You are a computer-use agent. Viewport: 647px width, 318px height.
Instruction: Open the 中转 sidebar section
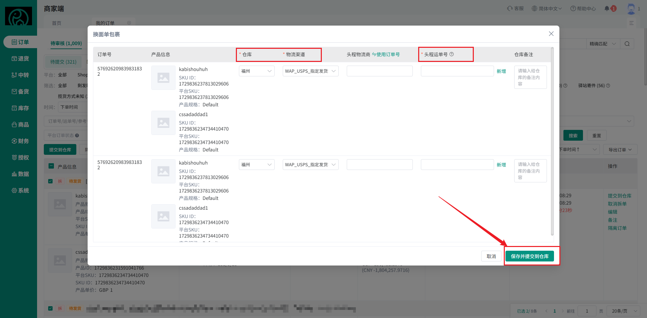point(20,75)
